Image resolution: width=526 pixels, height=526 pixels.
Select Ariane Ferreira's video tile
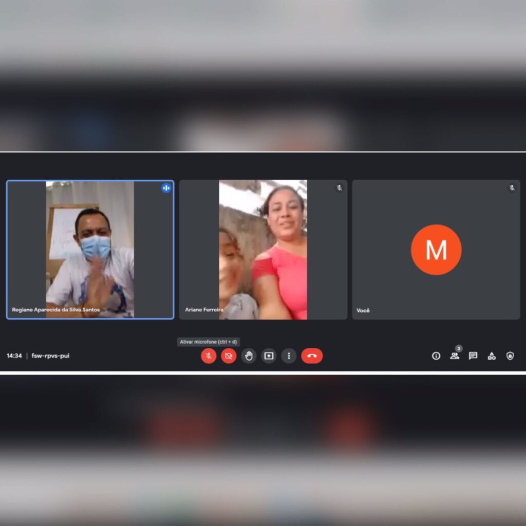pyautogui.click(x=263, y=249)
